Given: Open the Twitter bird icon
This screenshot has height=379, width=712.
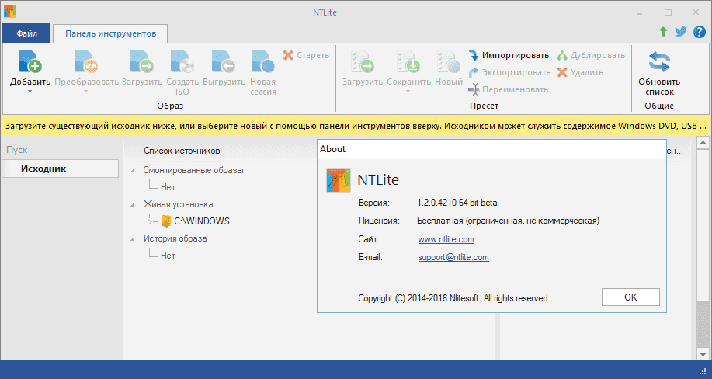Looking at the screenshot, I should tap(681, 32).
